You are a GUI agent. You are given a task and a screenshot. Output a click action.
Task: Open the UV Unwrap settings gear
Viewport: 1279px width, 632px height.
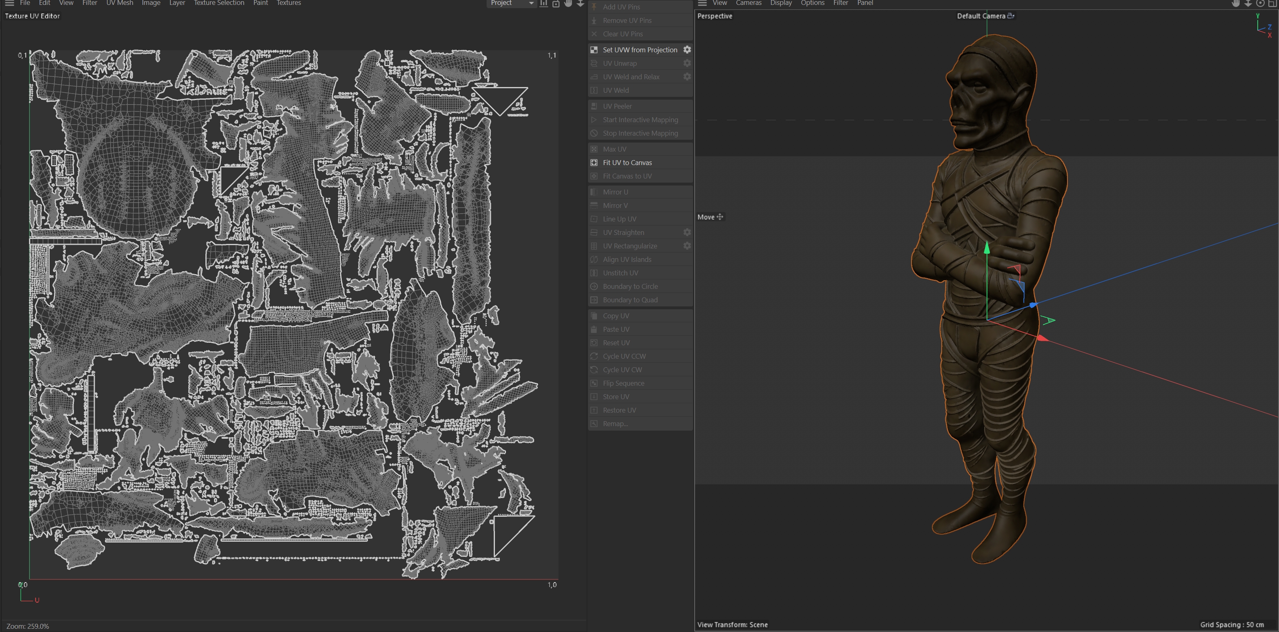(687, 63)
